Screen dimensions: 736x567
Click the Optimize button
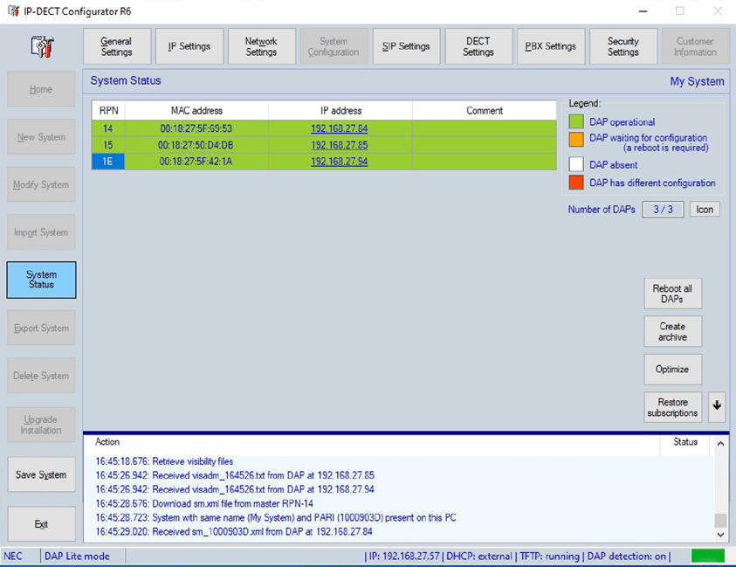click(x=672, y=370)
